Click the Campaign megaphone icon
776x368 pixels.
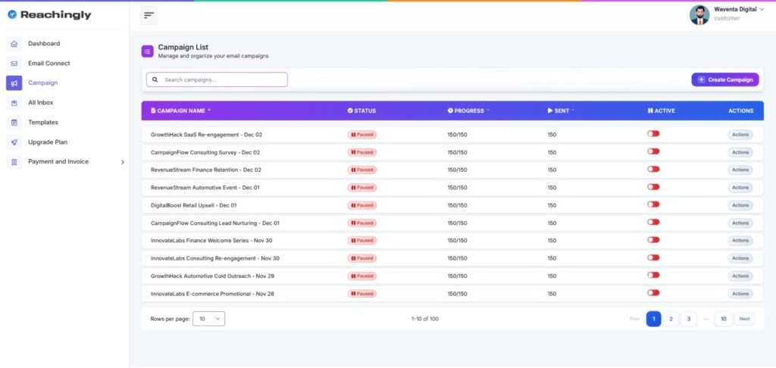pos(14,83)
